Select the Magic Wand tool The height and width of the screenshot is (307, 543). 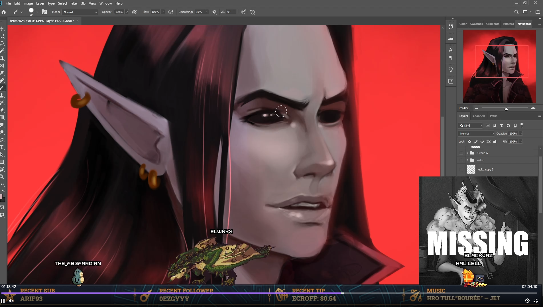pyautogui.click(x=2, y=51)
